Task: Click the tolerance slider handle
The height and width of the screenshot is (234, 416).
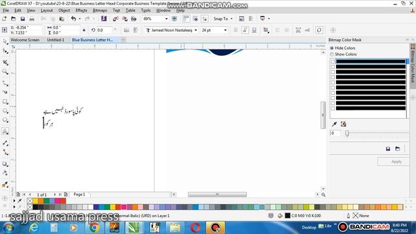Action: [x=346, y=133]
